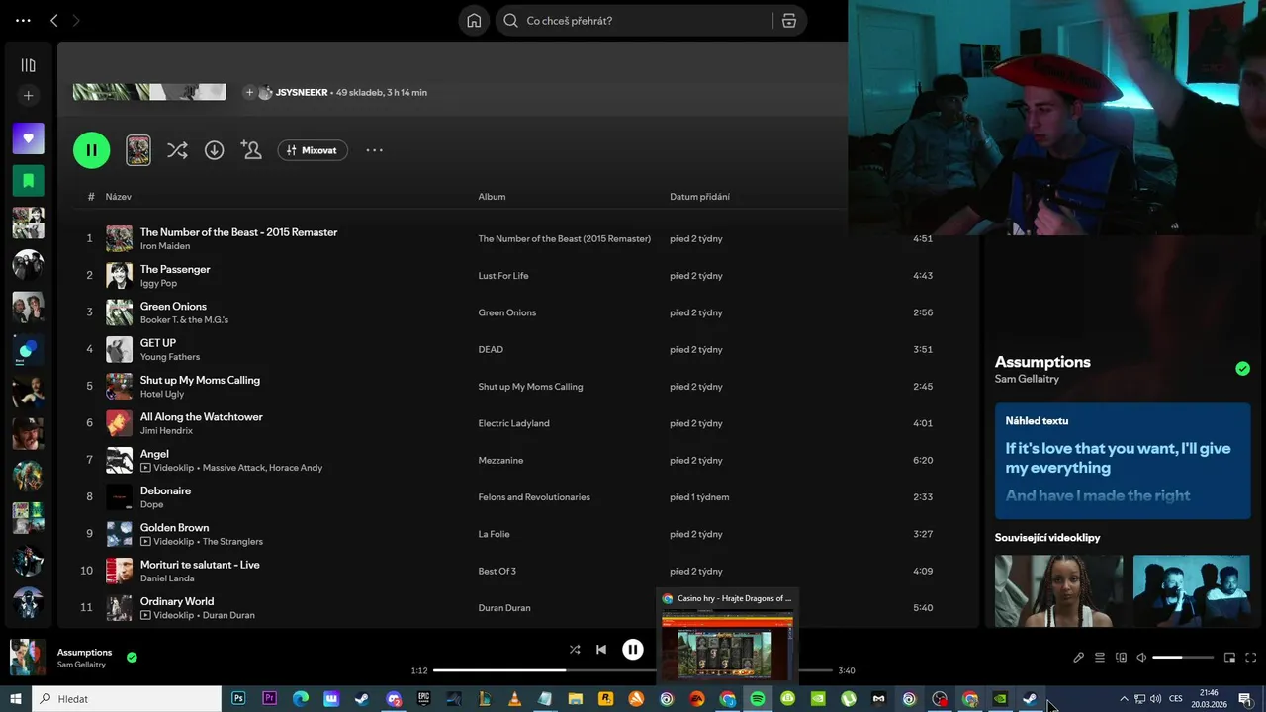Screen dimensions: 1266x712
Task: Click the plus Create playlist icon in sidebar
Action: pos(28,96)
